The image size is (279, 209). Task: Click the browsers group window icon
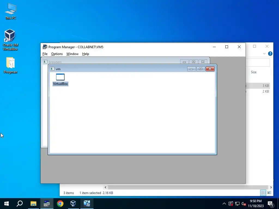[45, 62]
